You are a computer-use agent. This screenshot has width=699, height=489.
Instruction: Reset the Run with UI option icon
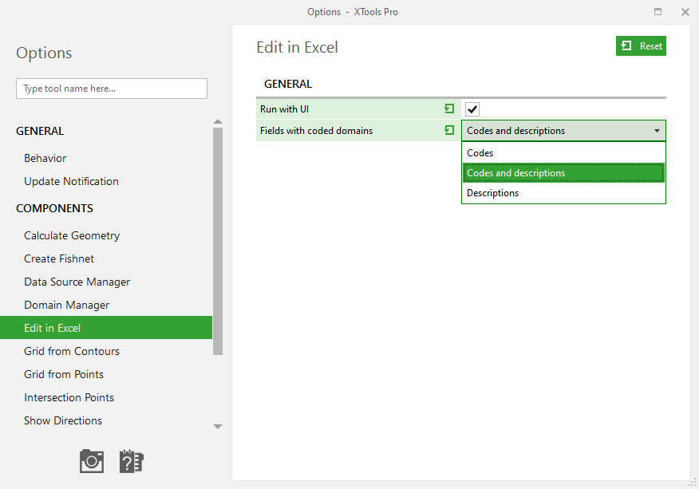click(x=449, y=108)
